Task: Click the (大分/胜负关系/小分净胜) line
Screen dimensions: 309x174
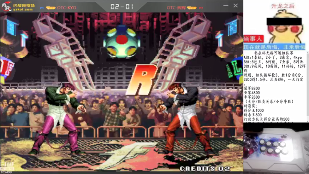Action: click(269, 102)
